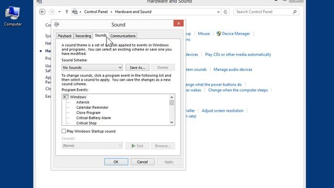This screenshot has height=188, width=334.
Task: Click the Device Manager shield icon
Action: [219, 33]
